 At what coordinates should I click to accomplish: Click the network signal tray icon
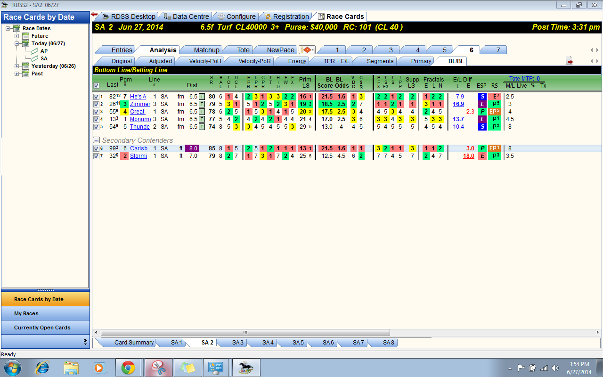[544, 368]
